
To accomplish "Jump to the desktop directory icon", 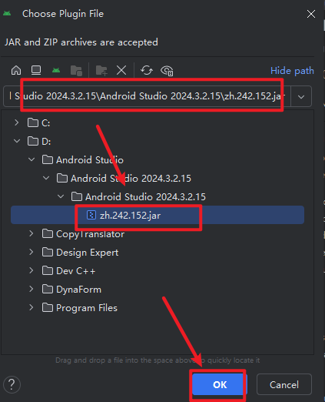I will point(36,70).
